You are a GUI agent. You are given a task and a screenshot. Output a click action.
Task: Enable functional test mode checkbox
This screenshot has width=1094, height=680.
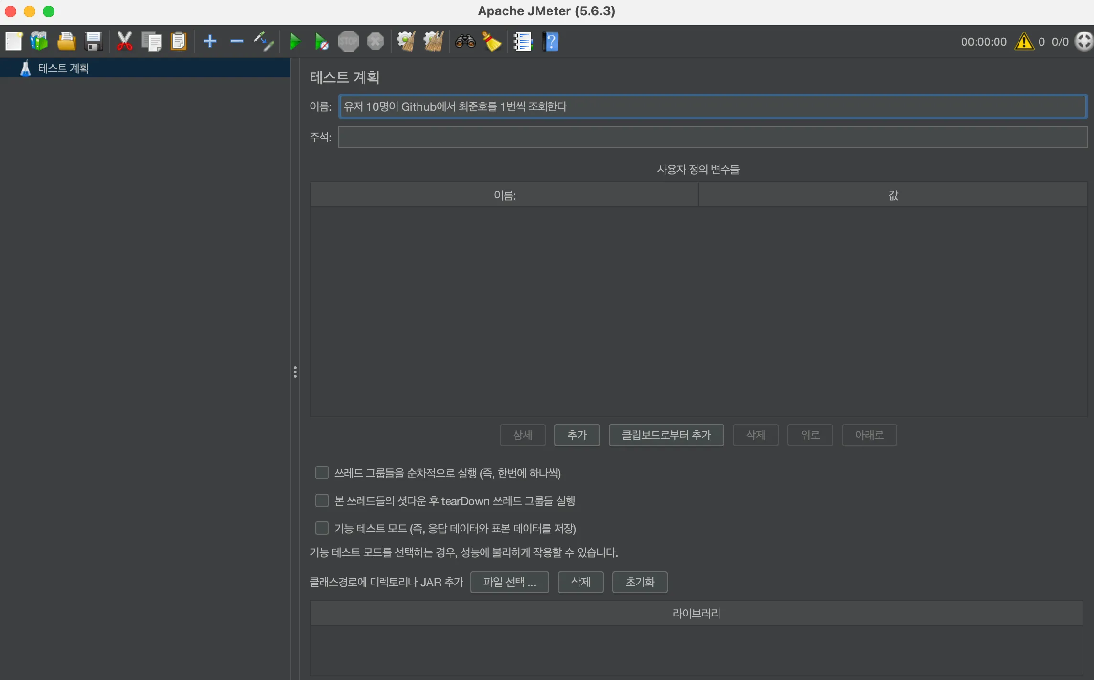point(322,528)
